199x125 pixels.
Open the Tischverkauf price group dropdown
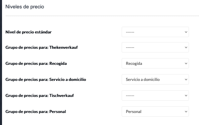tap(155, 95)
